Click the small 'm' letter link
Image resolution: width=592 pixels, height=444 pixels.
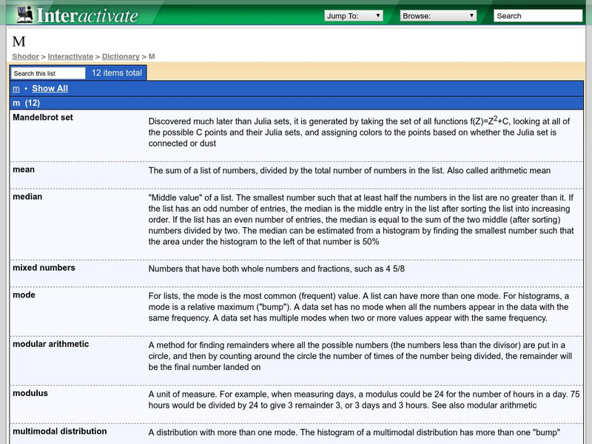click(x=16, y=89)
